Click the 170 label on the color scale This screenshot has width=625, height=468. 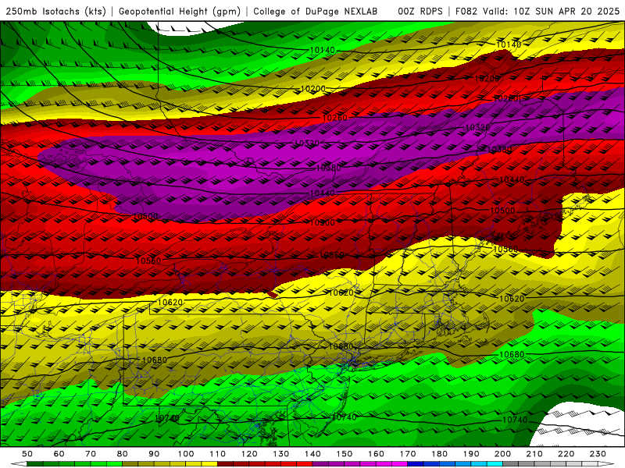pos(408,454)
